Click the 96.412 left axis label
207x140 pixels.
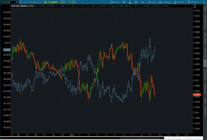coord(7,43)
